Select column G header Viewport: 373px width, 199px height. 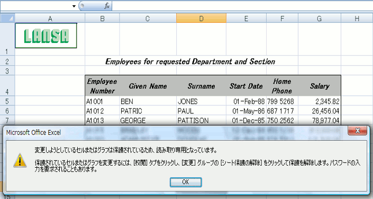(320, 19)
